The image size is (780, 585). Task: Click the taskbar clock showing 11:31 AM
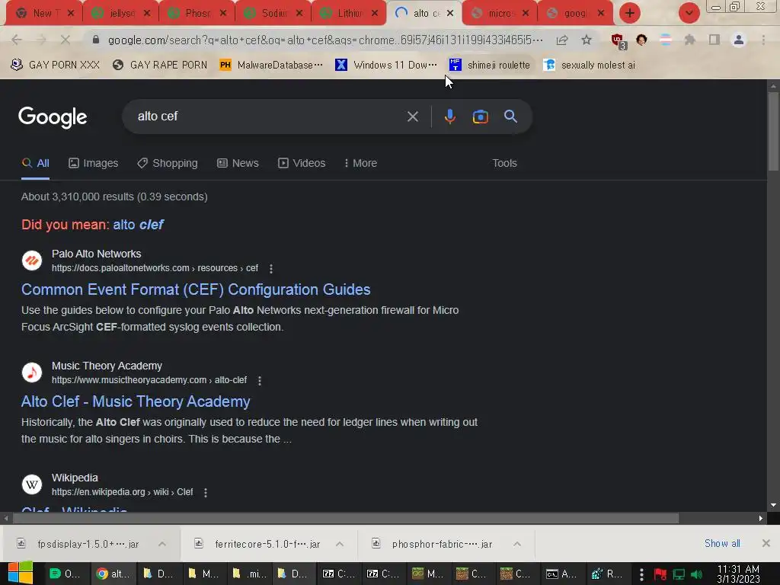point(738,574)
